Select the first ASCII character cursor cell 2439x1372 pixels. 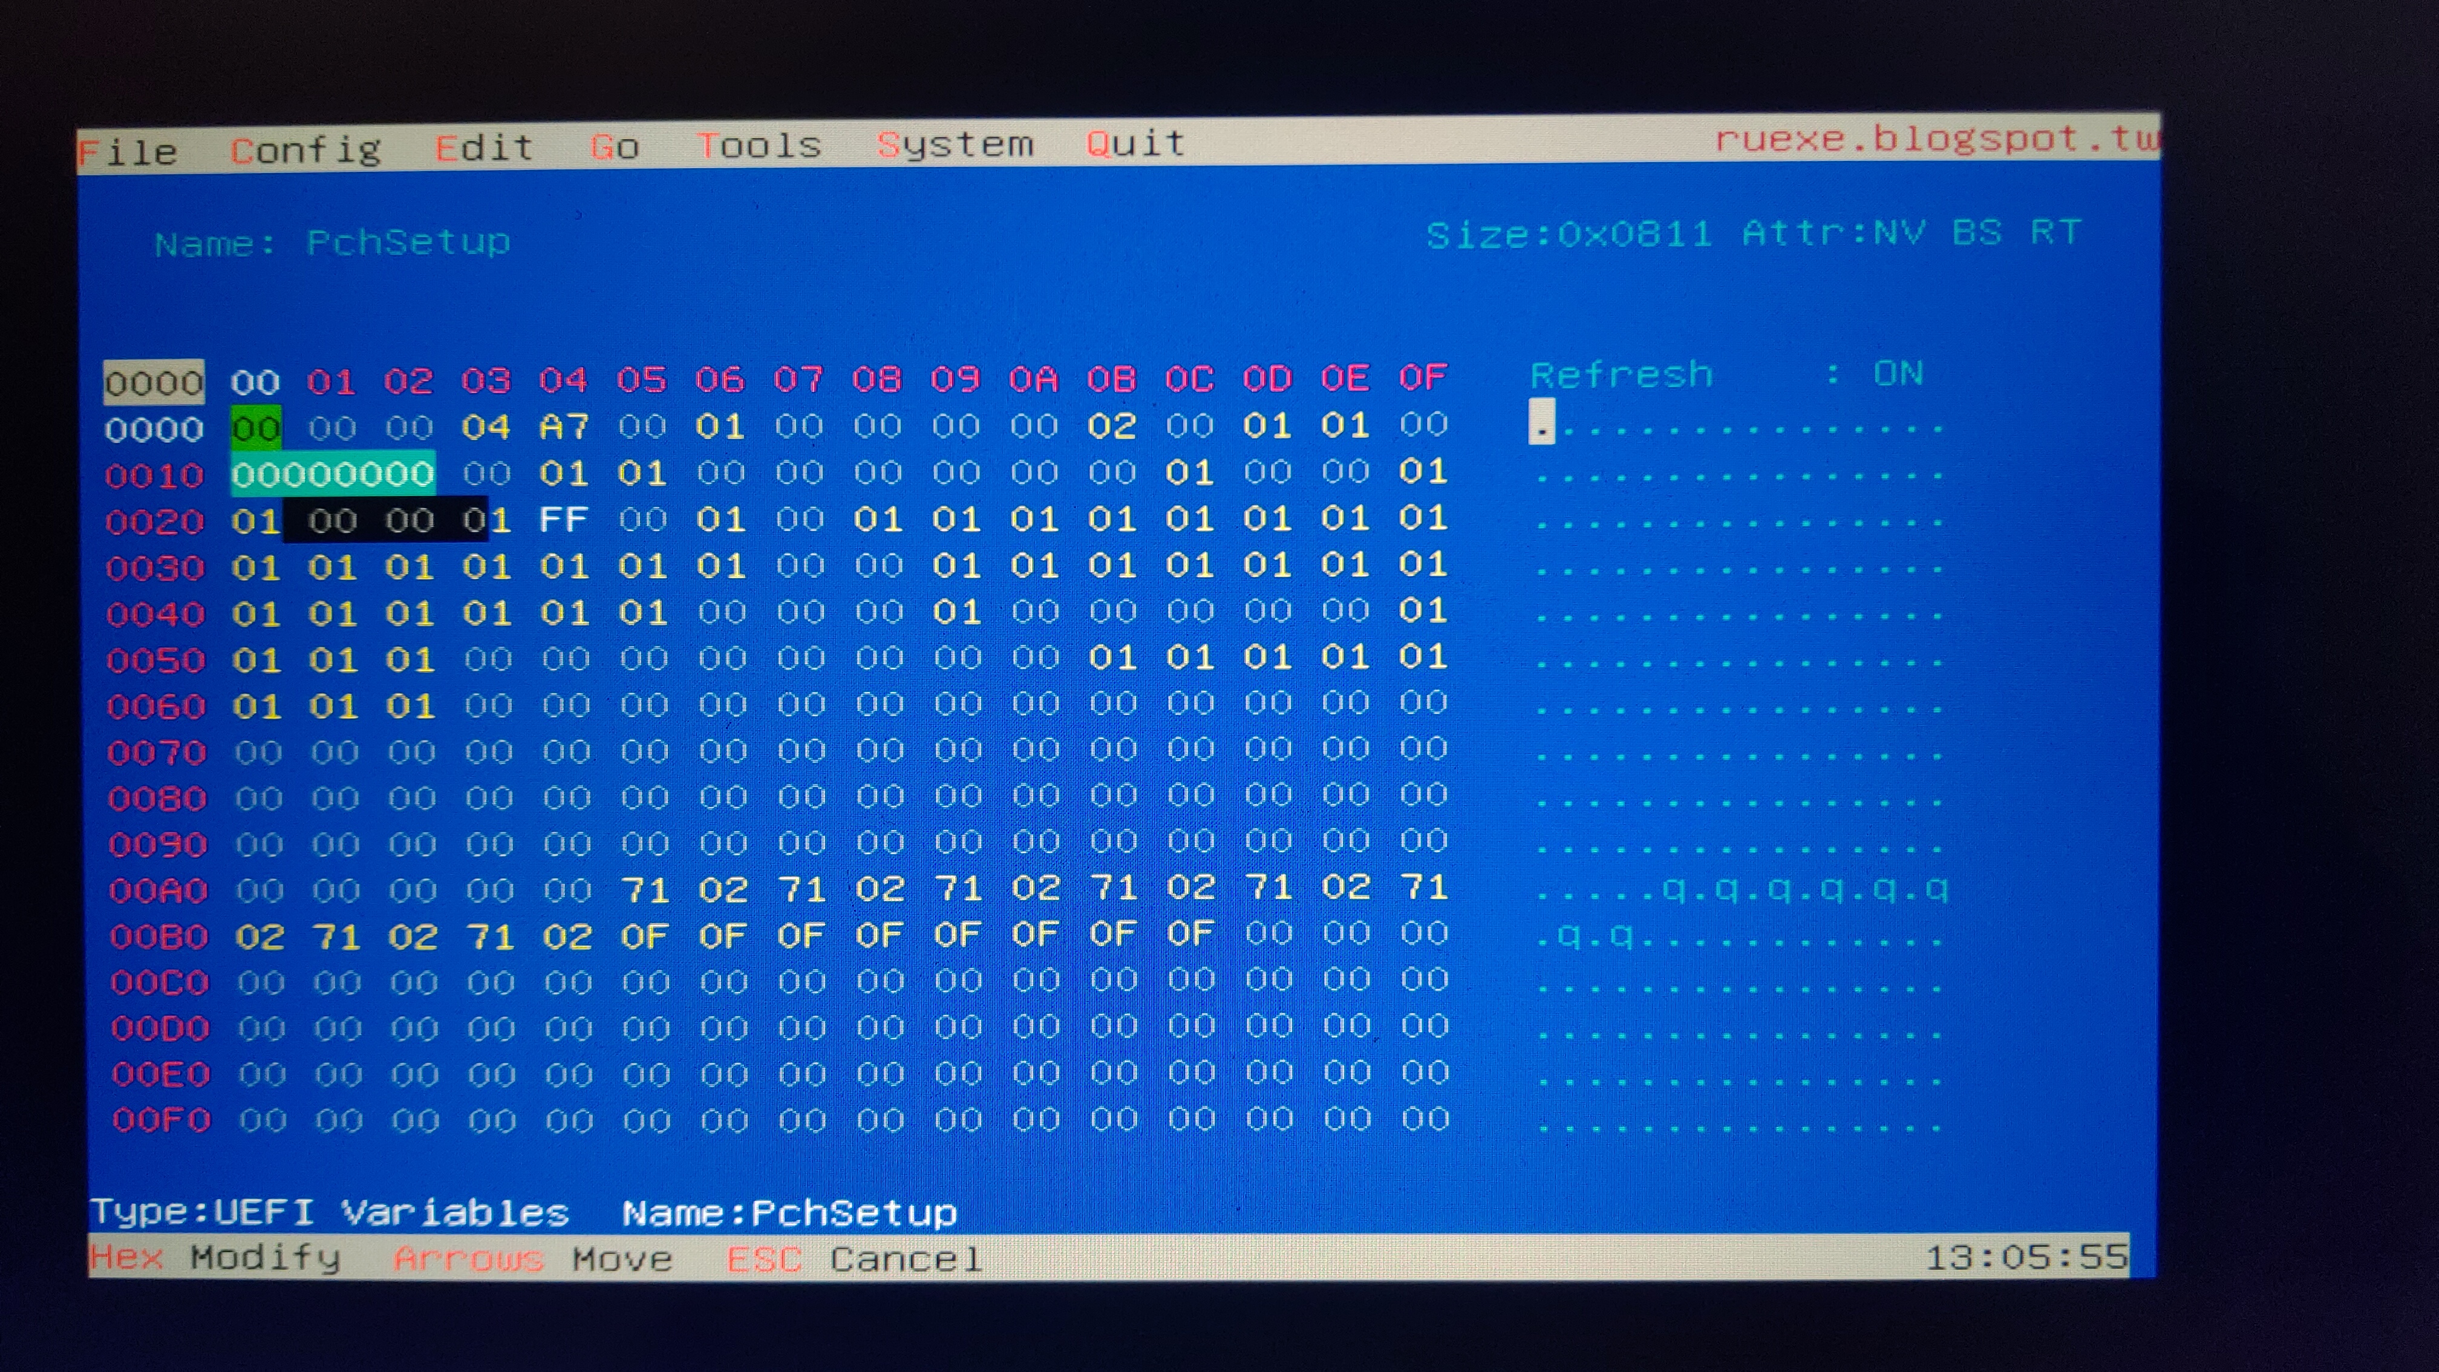[x=1541, y=422]
